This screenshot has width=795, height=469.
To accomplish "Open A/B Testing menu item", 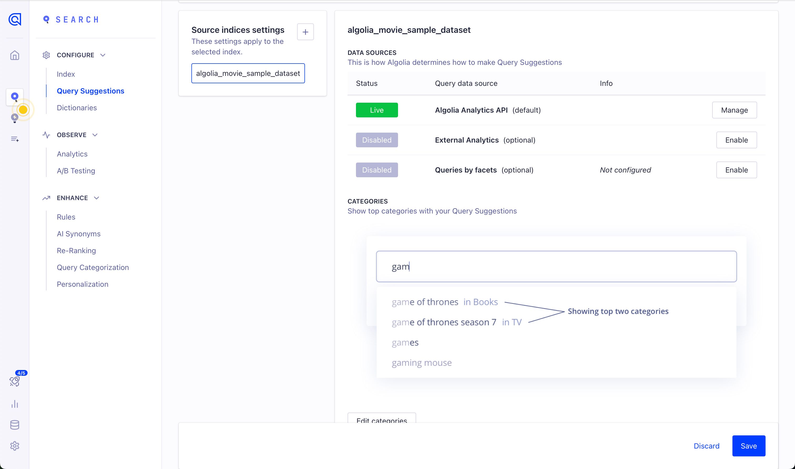I will pos(76,171).
